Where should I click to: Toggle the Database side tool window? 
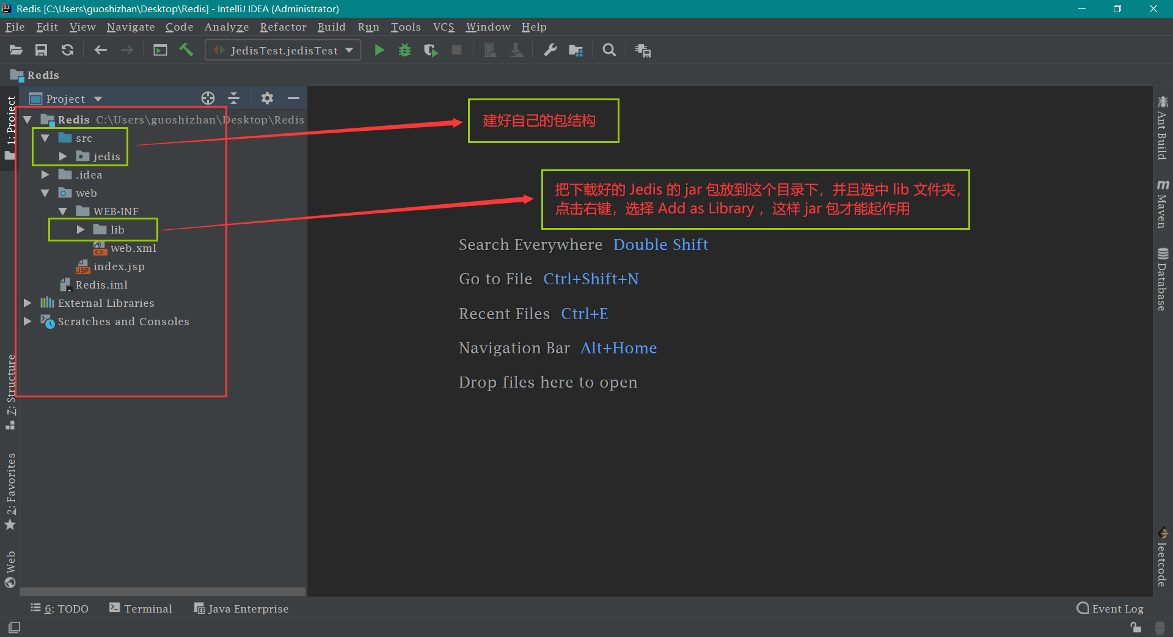coord(1162,279)
